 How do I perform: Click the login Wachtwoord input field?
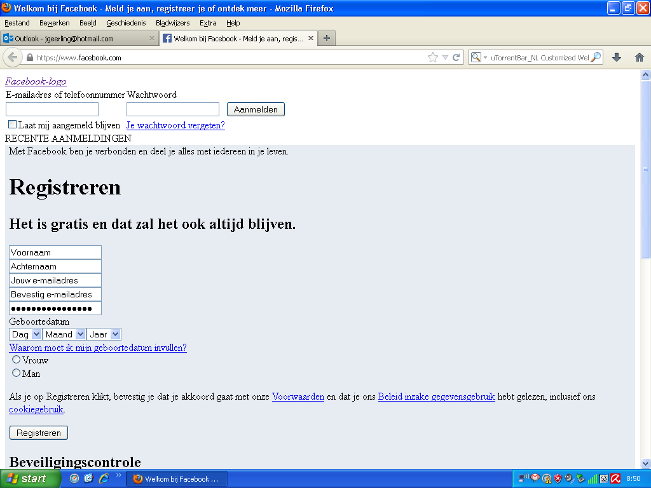coord(173,109)
